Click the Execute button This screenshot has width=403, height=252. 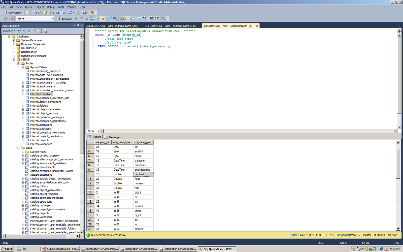pyautogui.click(x=65, y=18)
